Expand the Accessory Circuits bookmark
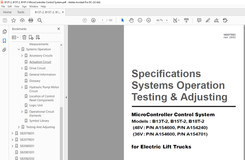Viewport: 245px width, 160px height. click(22, 56)
